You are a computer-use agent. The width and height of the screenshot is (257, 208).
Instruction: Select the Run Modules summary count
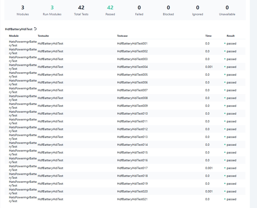(52, 8)
